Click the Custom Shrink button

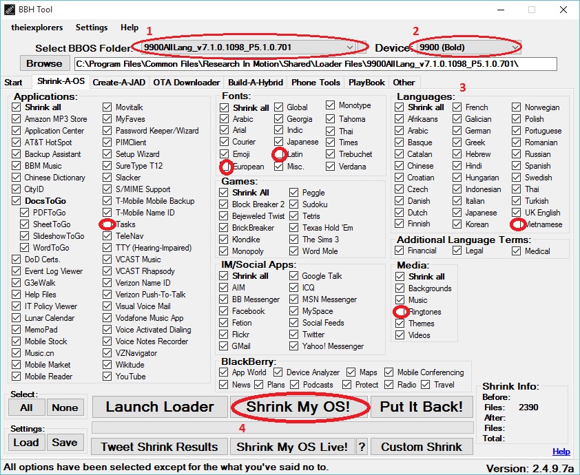(x=422, y=447)
